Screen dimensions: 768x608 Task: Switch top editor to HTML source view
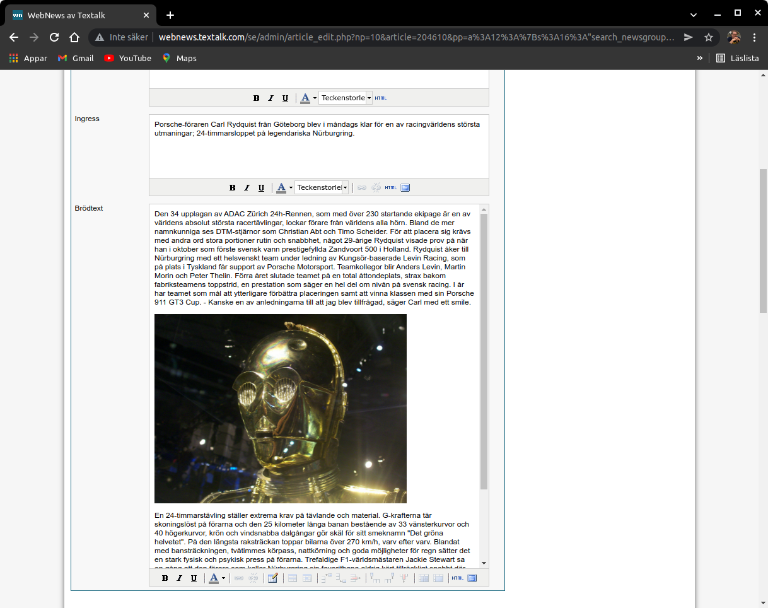point(381,98)
